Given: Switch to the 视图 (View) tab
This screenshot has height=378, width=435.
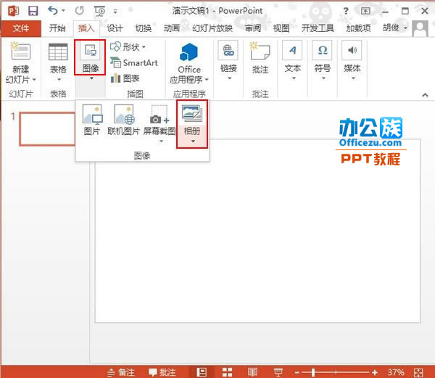Looking at the screenshot, I should [x=281, y=28].
